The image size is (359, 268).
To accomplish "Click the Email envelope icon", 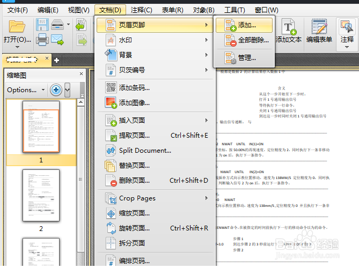I will pyautogui.click(x=57, y=40).
